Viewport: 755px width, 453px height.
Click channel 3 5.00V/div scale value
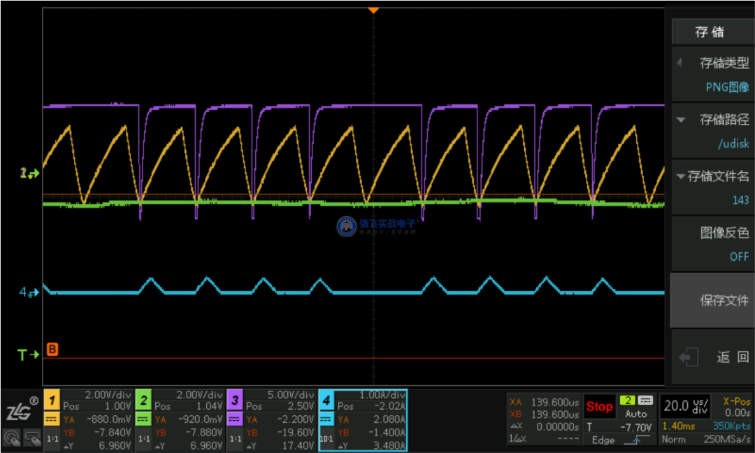[x=291, y=395]
